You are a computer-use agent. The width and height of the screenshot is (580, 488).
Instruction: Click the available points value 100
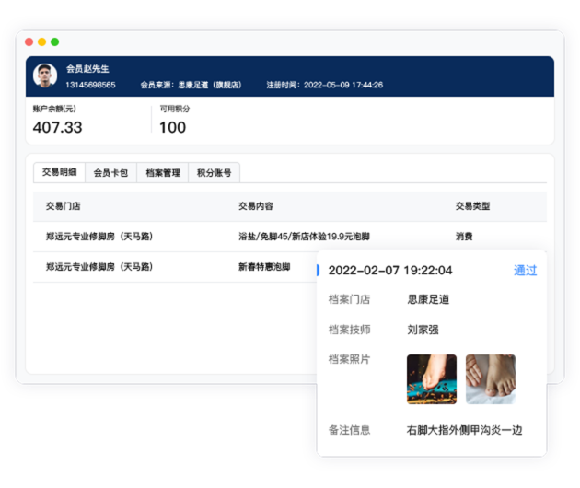click(172, 128)
